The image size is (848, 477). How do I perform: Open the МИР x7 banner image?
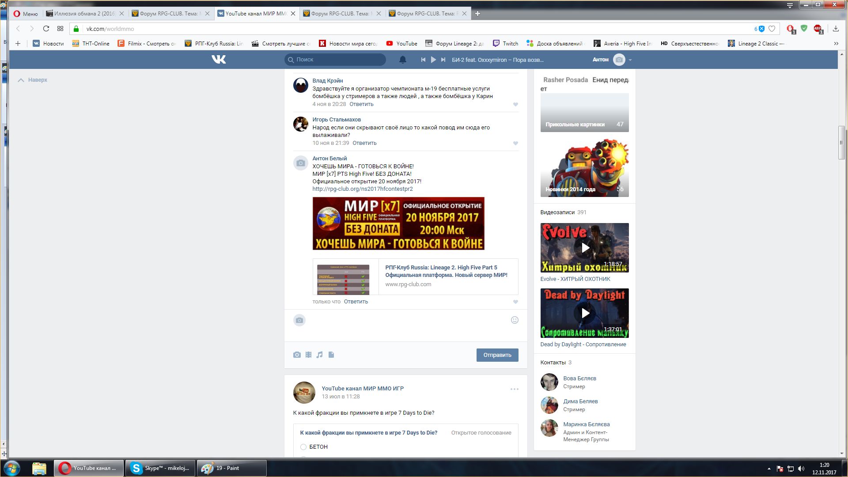point(398,223)
